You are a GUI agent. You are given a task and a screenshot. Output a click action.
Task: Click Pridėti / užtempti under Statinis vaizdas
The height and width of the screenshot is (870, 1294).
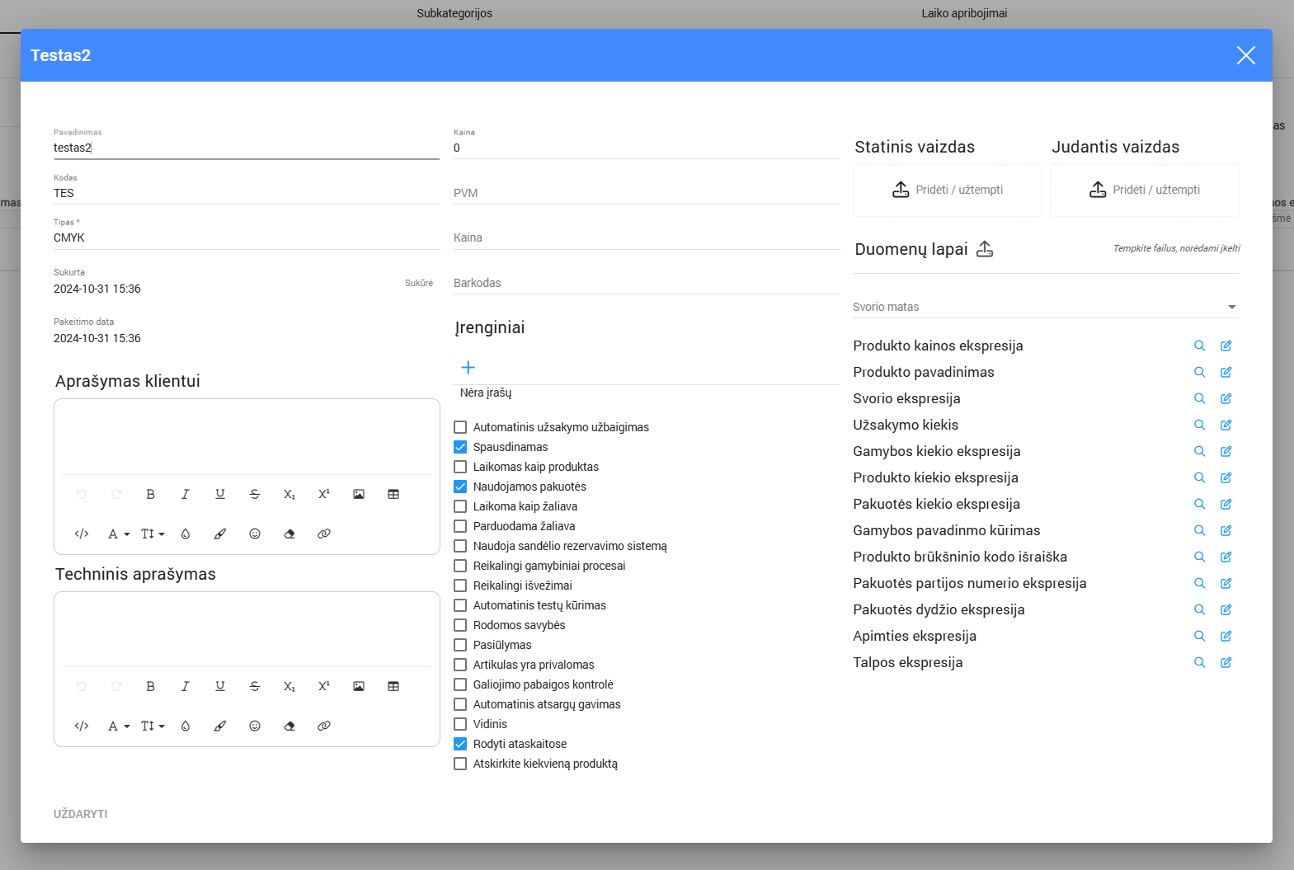click(x=947, y=190)
